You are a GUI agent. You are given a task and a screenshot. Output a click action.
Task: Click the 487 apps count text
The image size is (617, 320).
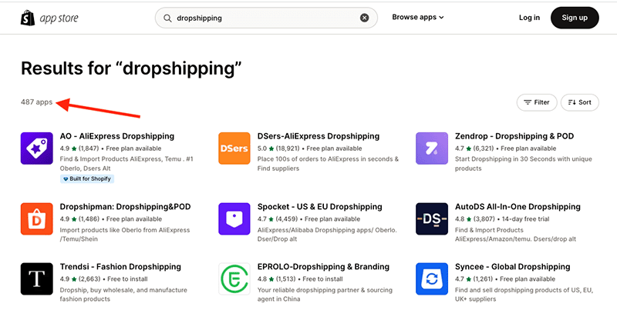(x=36, y=102)
